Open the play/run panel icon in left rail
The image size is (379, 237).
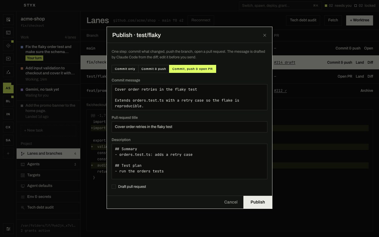(x=8, y=59)
